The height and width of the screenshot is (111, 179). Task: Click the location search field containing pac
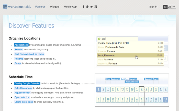tap(118, 39)
